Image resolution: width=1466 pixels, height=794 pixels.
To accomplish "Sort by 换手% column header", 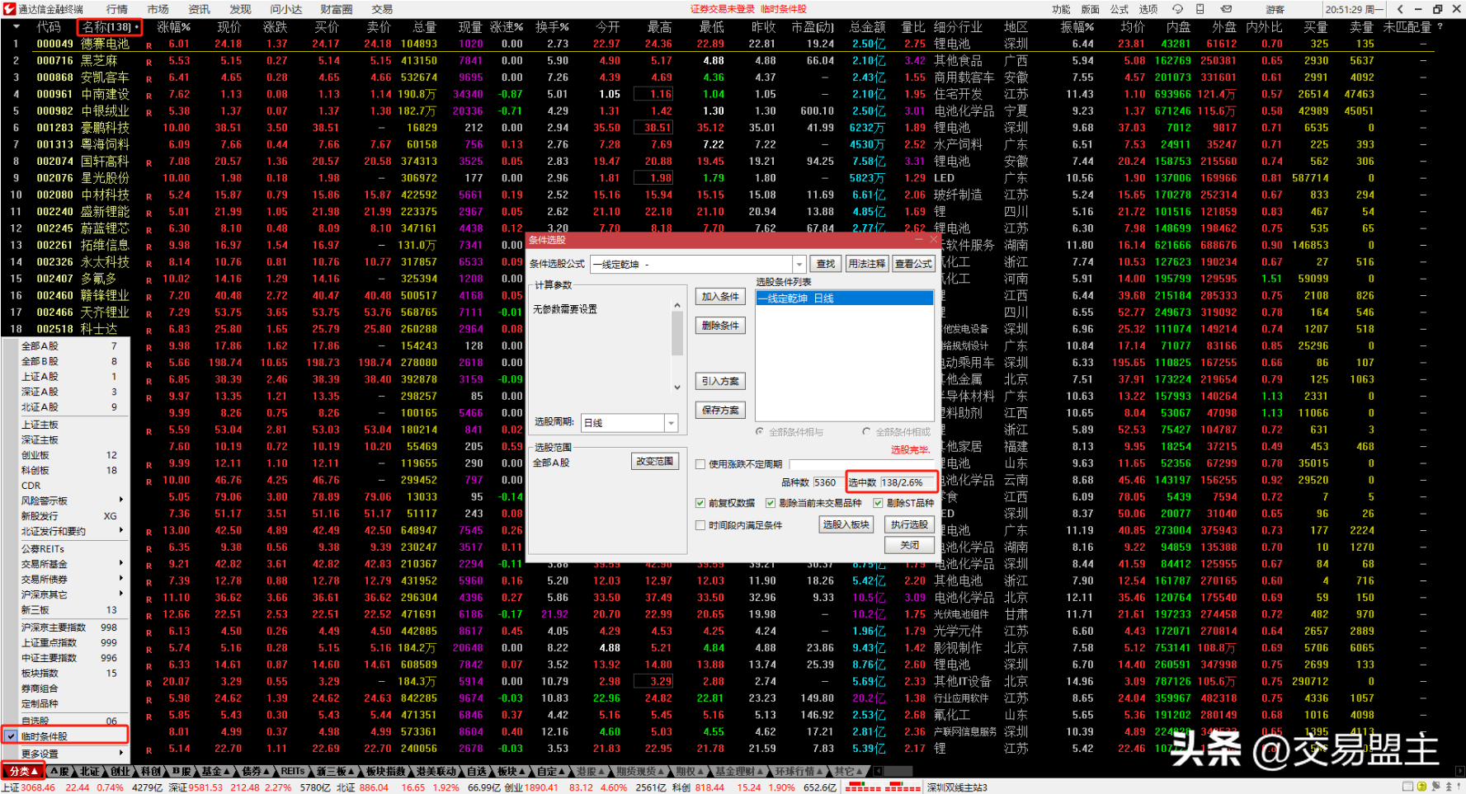I will (x=552, y=27).
